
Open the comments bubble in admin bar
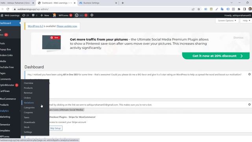pos(35,15)
